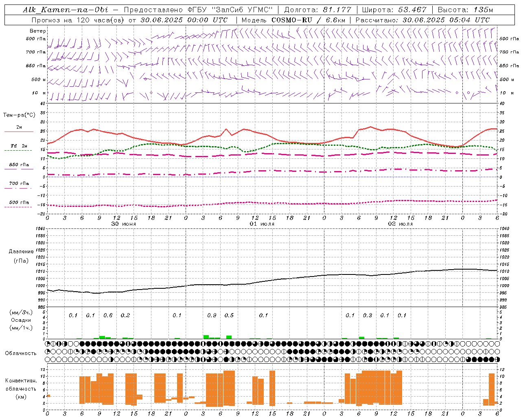Click the Рассчитано: 30.06.2025 05:04 UTC timestamp
Viewport: 521px width, 417px height.
pyautogui.click(x=422, y=20)
